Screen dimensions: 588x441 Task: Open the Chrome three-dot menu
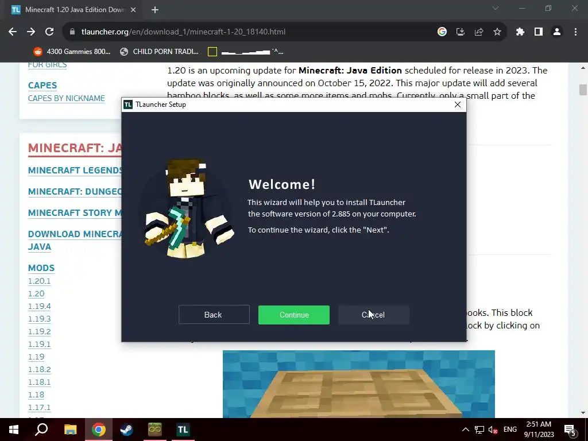pos(575,32)
